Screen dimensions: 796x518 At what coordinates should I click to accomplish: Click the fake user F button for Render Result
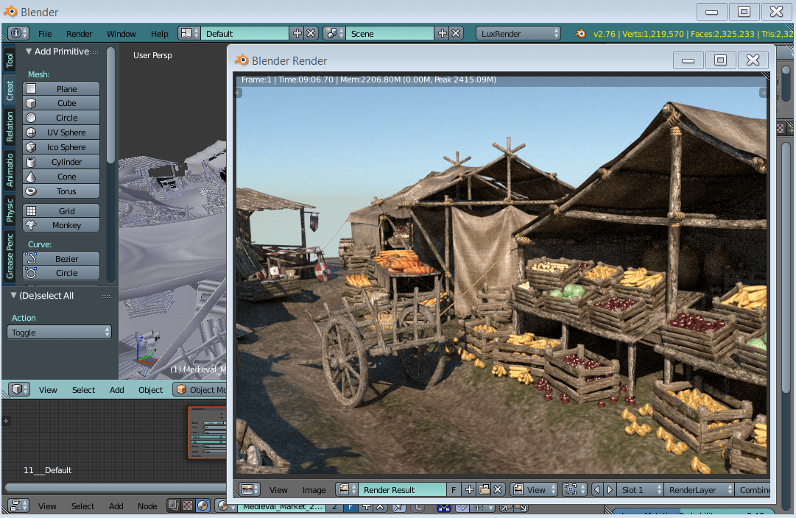pos(454,489)
